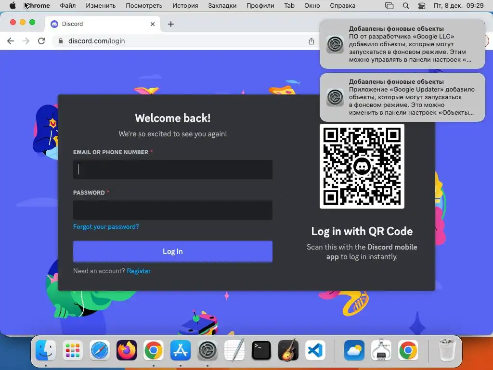Screen dimensions: 493x370
Task: Click Forgot your password link
Action: pos(106,226)
